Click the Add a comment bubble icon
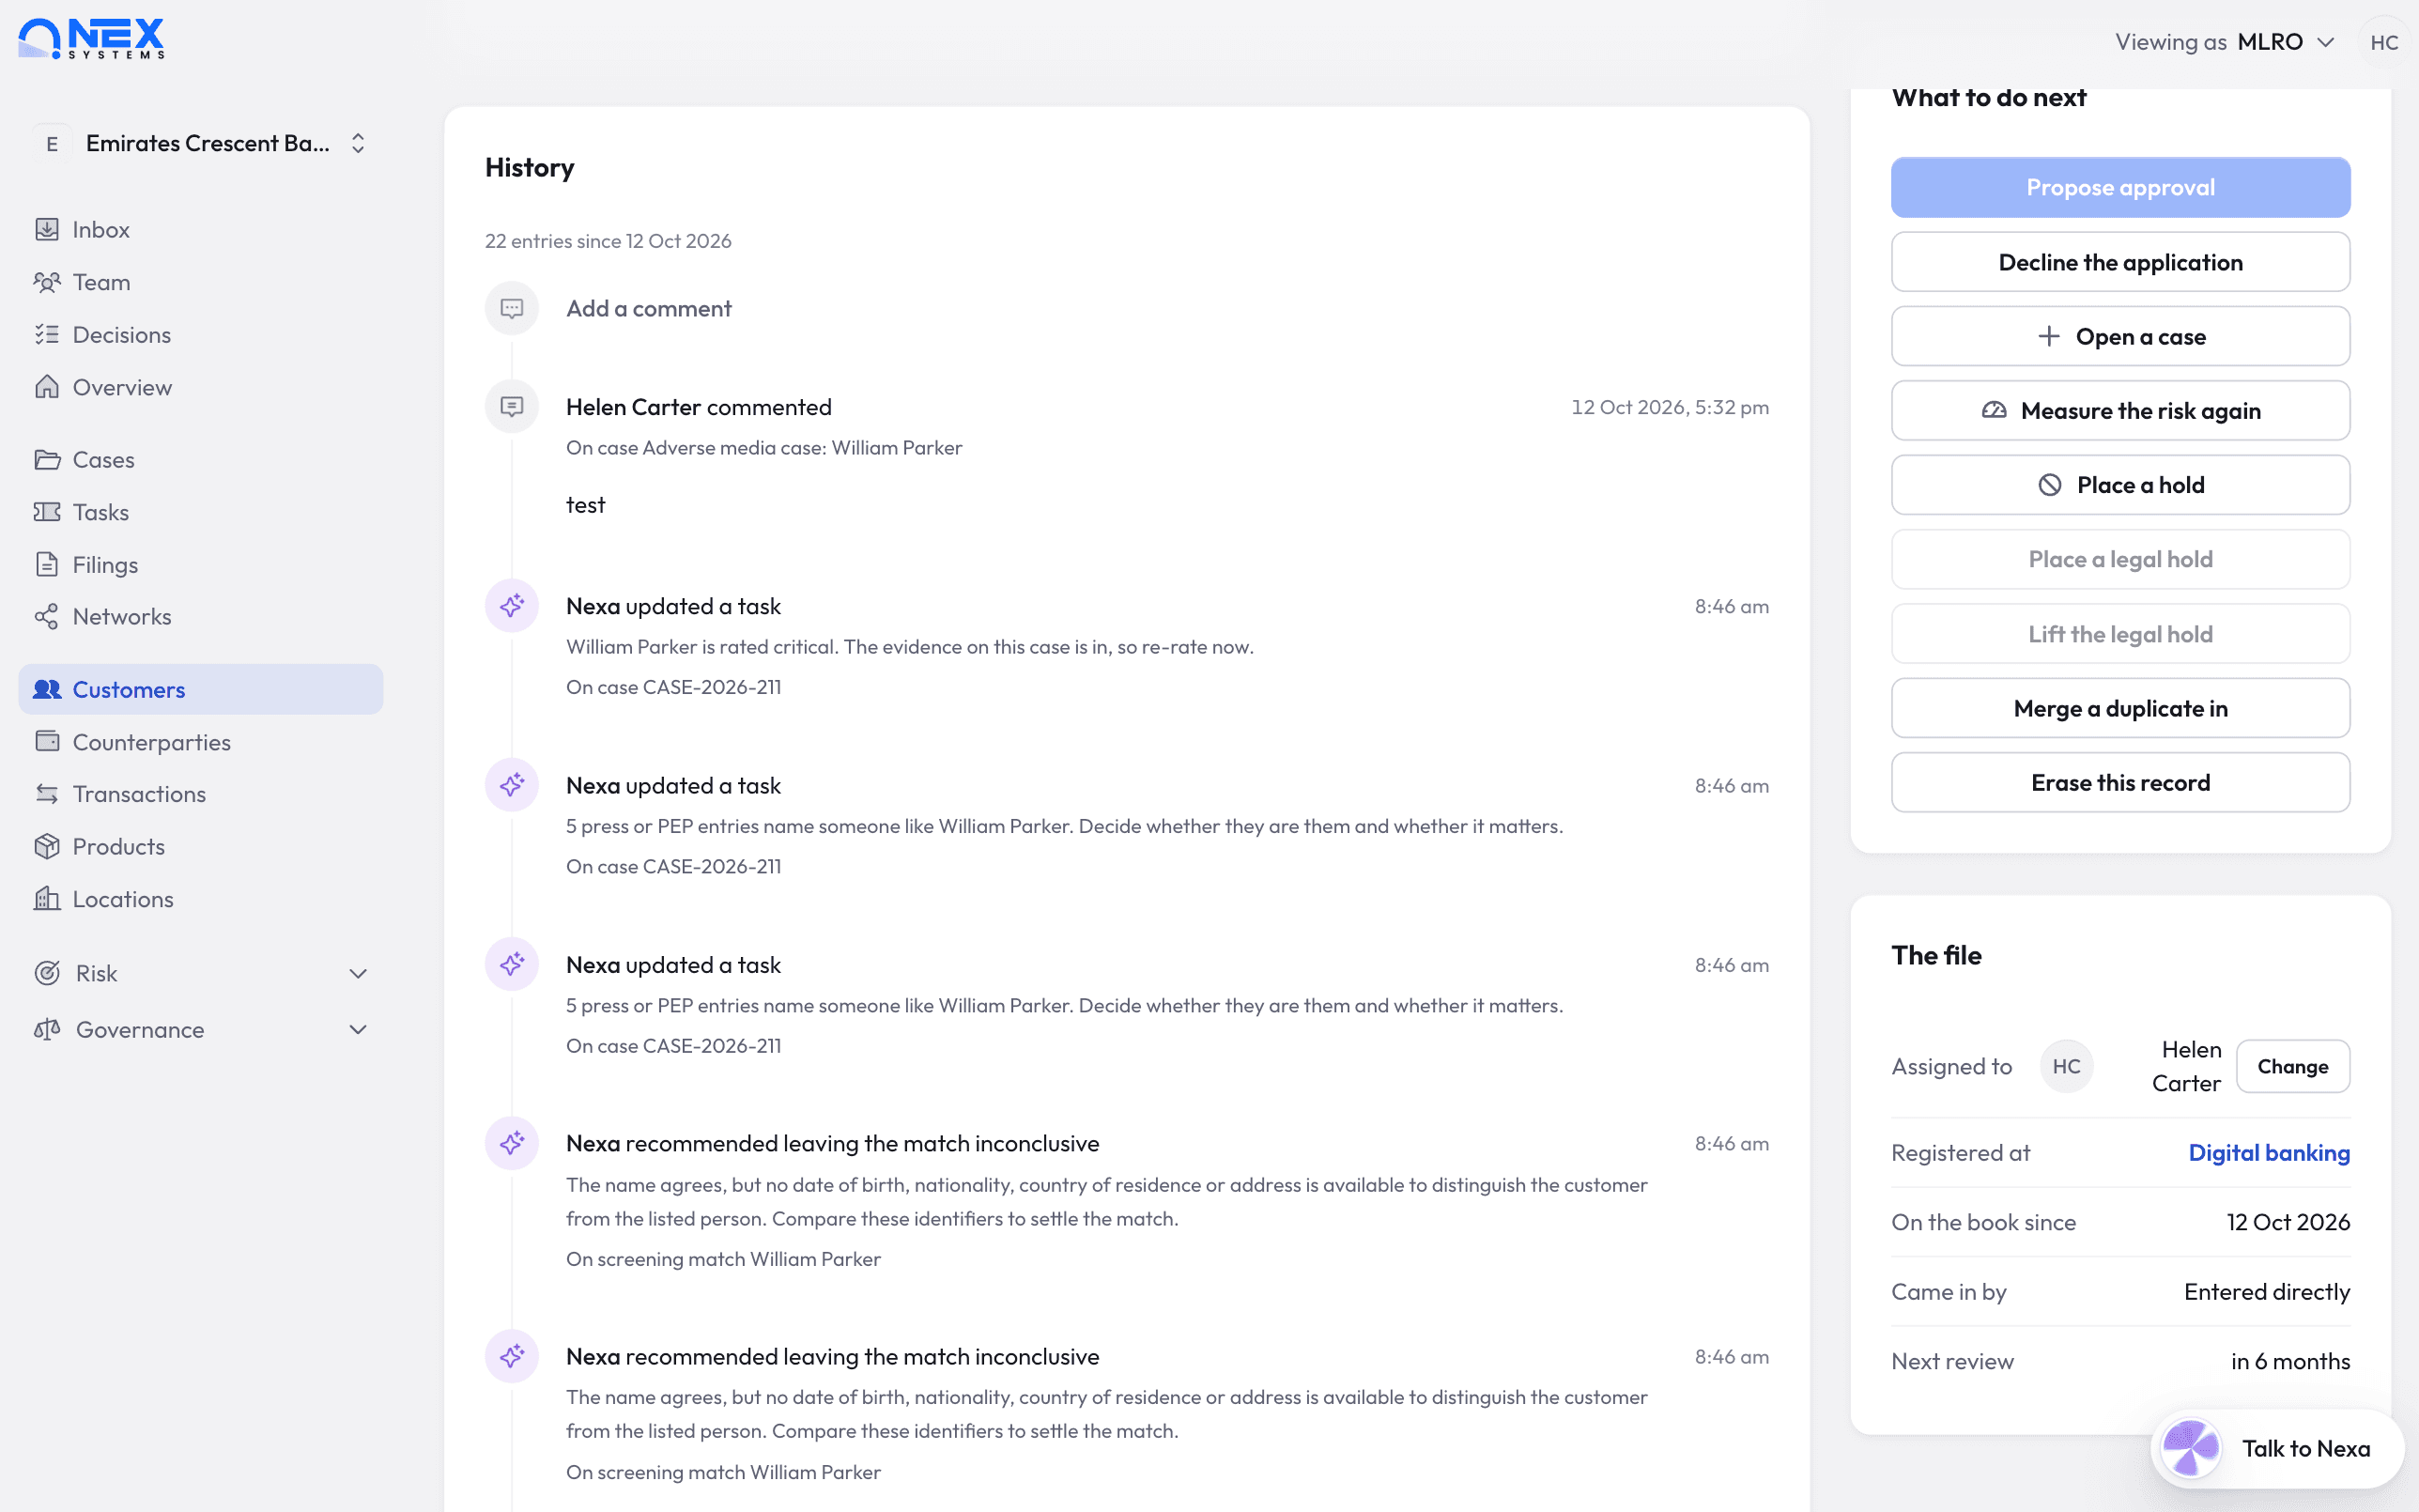Image resolution: width=2419 pixels, height=1512 pixels. [512, 308]
